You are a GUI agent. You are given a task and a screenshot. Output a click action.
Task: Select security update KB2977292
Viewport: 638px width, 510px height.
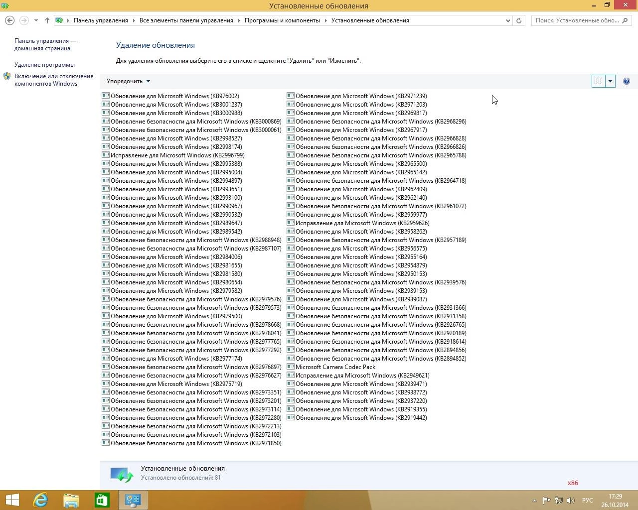coord(191,350)
